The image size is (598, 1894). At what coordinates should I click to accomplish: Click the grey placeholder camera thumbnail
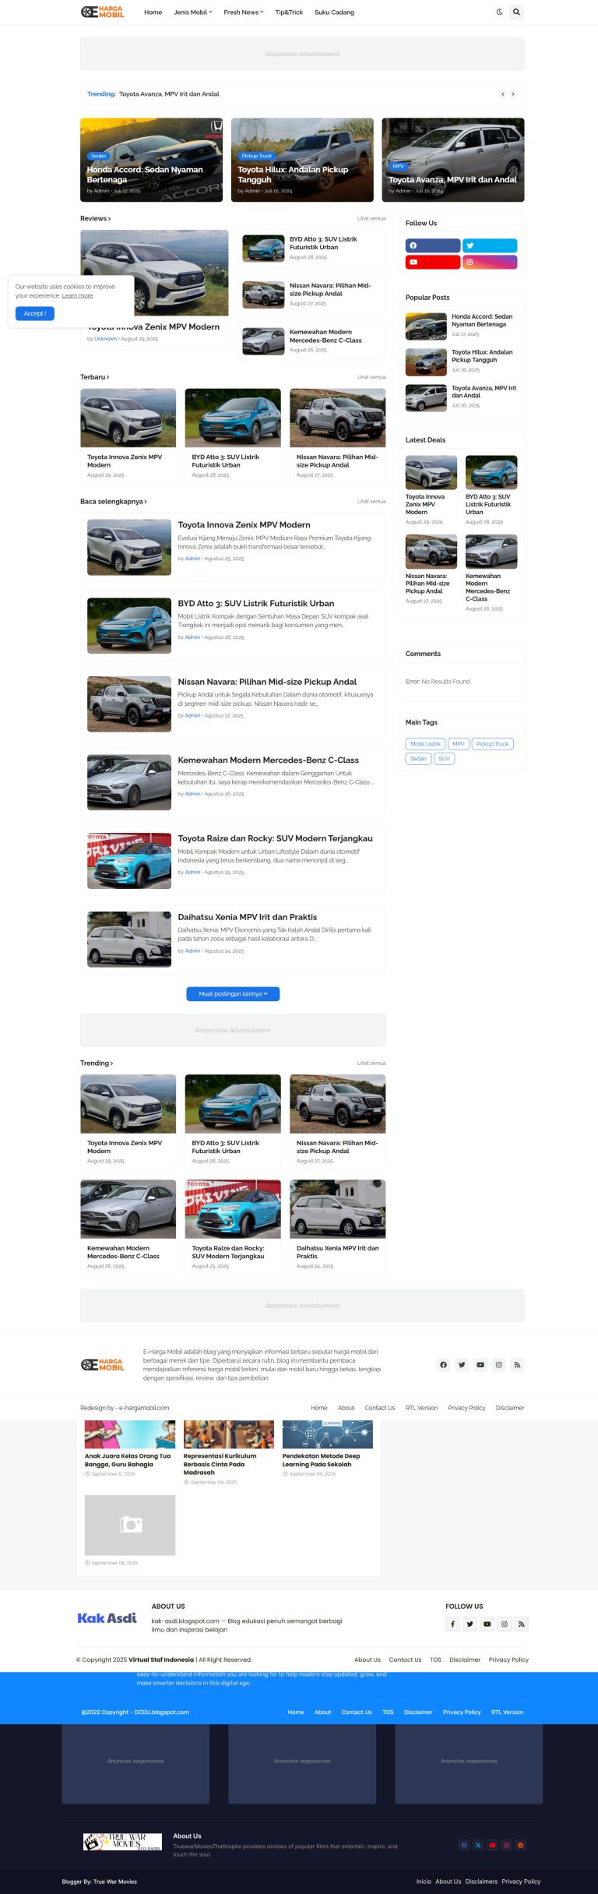130,1525
